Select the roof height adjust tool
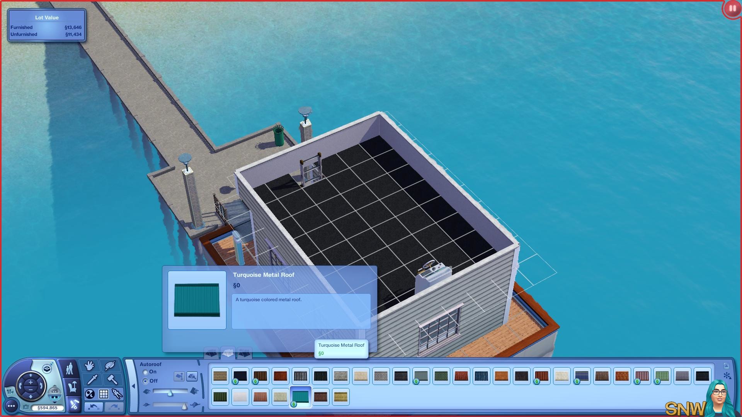Screen dimensions: 742x417 [x=179, y=376]
